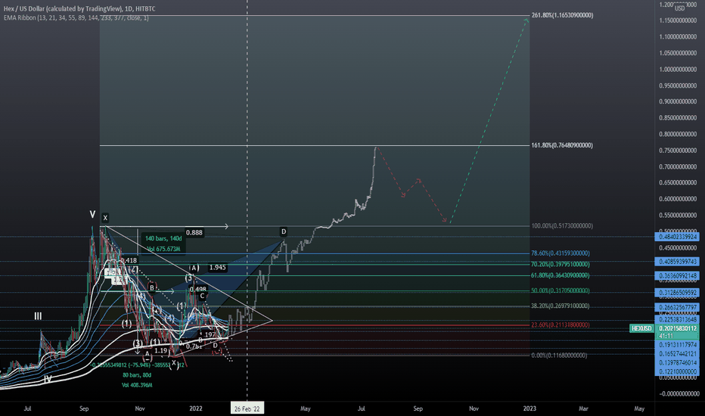The image size is (705, 416).
Task: Click the 0.36360992148 price axis label
Action: click(x=678, y=275)
